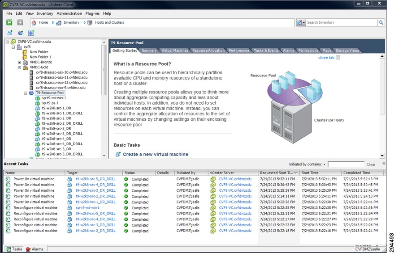The width and height of the screenshot is (394, 253).
Task: Click the icon next to Create a new virtual machine
Action: 118,154
